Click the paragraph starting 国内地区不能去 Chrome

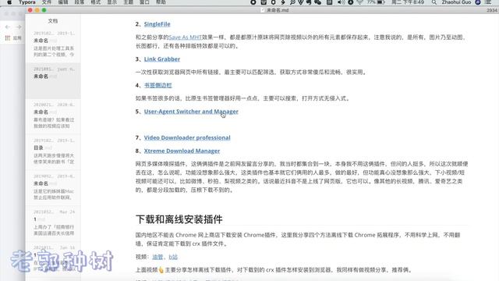298,240
